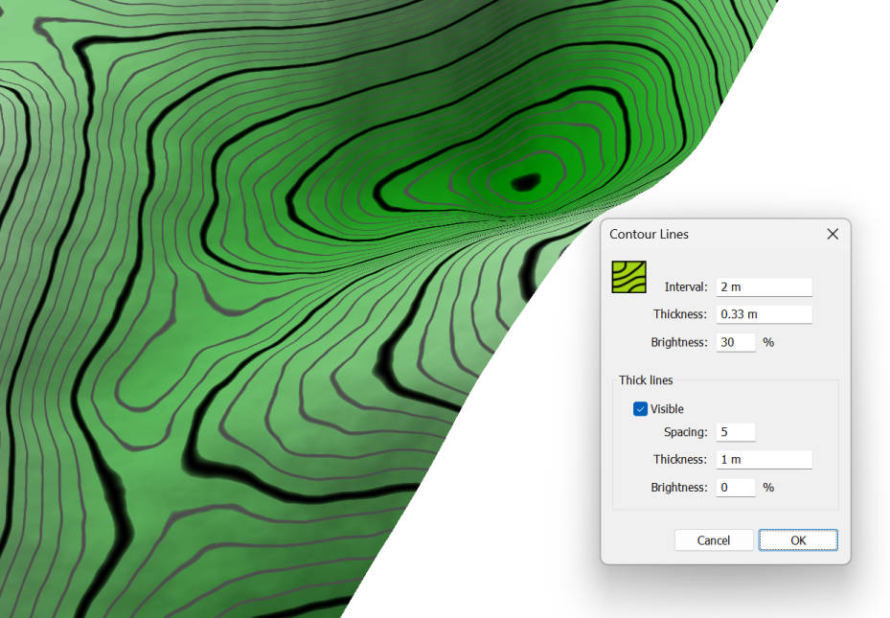Viewport: 890px width, 618px height.
Task: Close the Contour Lines dialog
Action: 833,234
